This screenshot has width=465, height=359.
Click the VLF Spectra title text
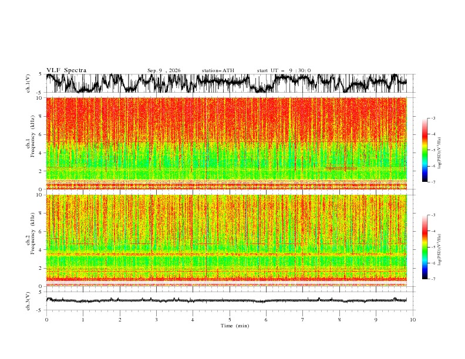66,70
